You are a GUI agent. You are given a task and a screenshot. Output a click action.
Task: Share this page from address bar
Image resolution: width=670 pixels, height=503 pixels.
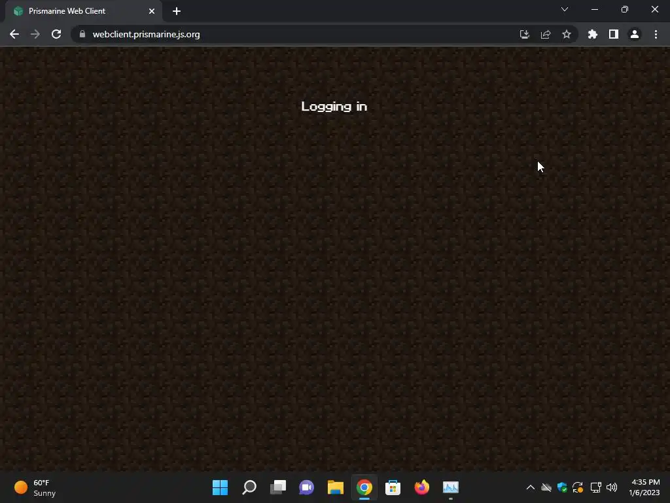click(x=546, y=34)
